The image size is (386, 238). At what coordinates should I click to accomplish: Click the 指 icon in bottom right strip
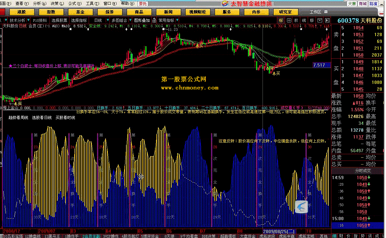[x=356, y=236]
